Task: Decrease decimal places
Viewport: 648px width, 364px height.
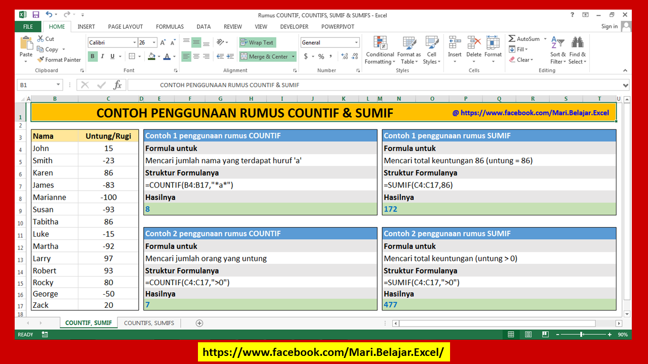Action: (354, 57)
